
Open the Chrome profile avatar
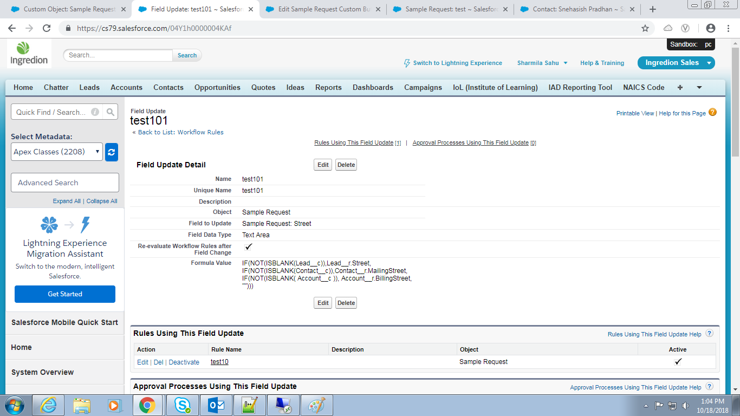(711, 28)
